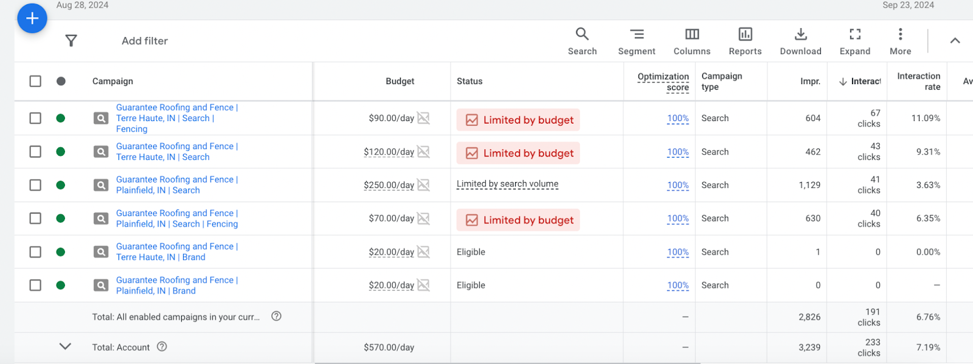
Task: Click the blue plus new campaign button
Action: coord(32,18)
